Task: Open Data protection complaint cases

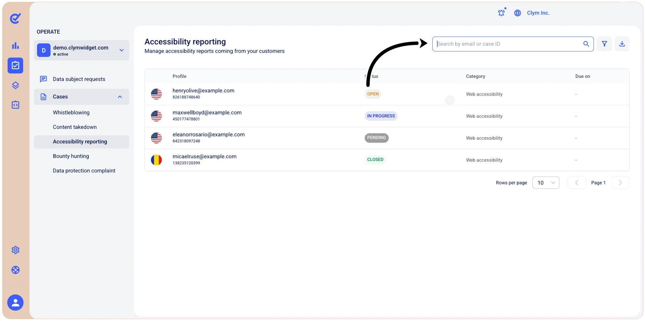Action: [x=84, y=171]
